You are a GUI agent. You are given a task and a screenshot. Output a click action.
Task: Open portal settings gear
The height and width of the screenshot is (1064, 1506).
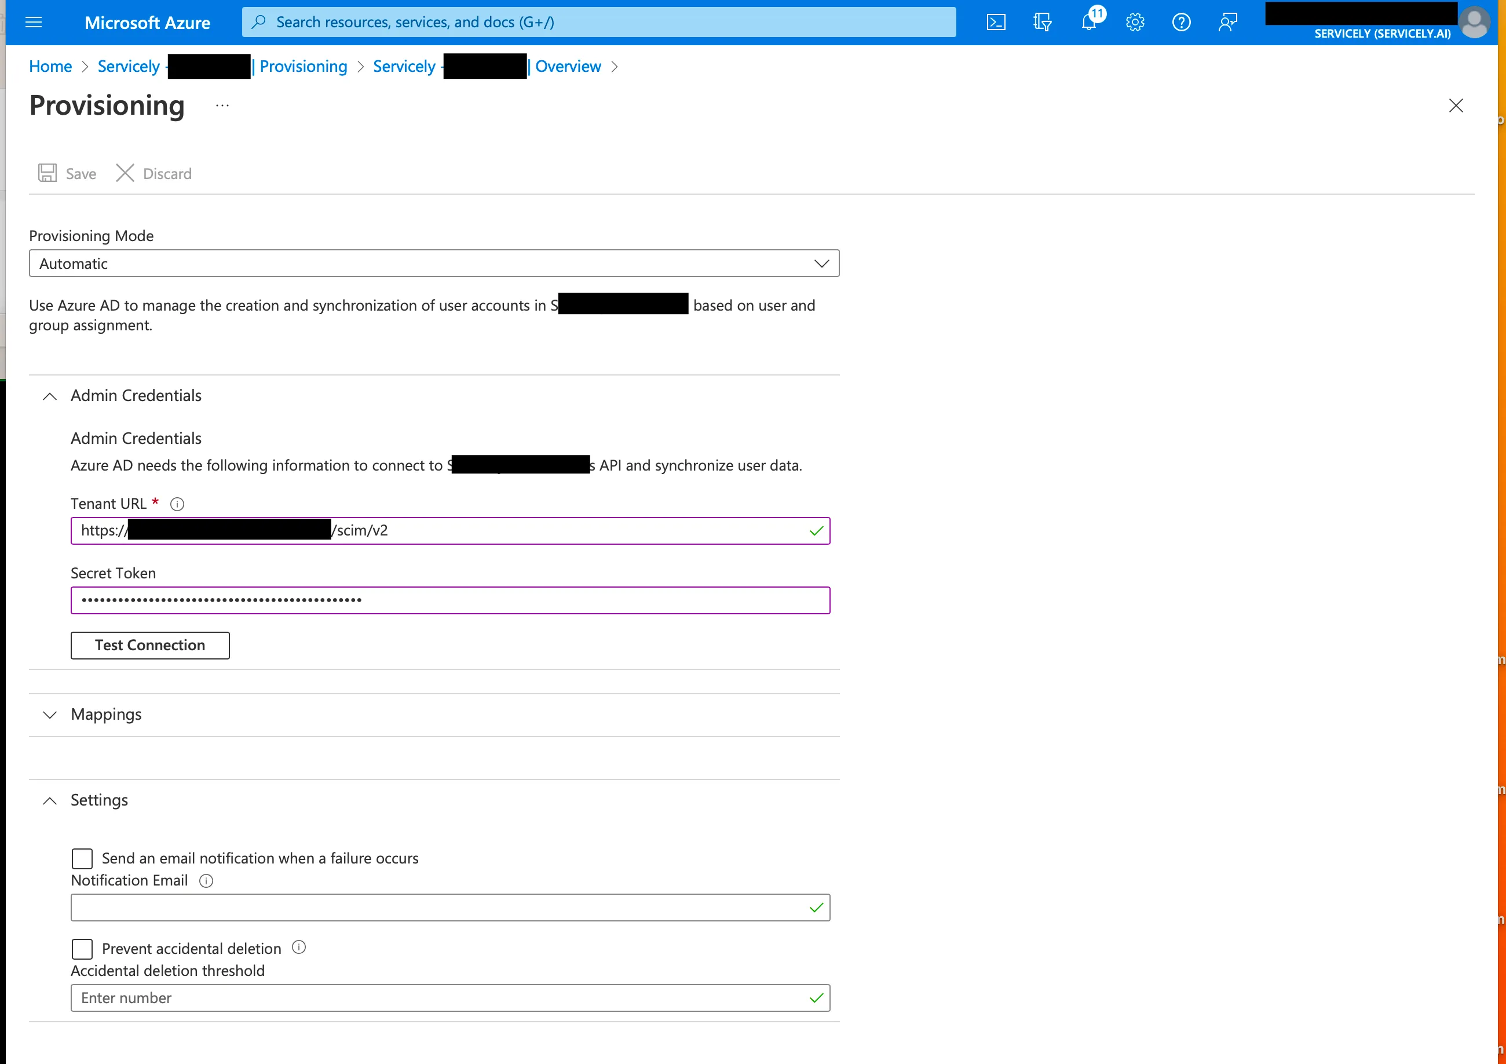(1135, 23)
